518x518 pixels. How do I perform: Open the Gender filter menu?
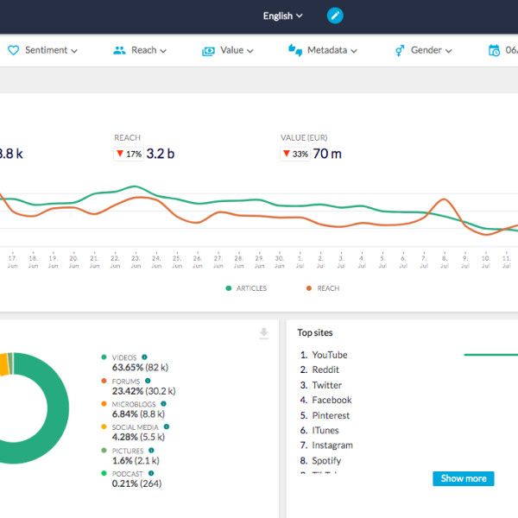424,50
